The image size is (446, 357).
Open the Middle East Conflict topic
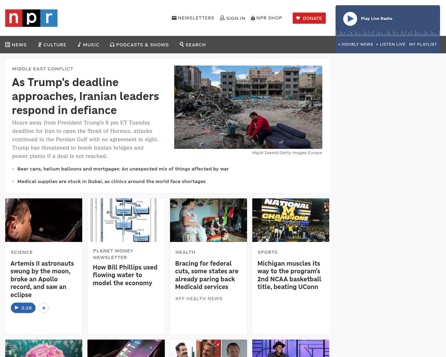pyautogui.click(x=43, y=69)
